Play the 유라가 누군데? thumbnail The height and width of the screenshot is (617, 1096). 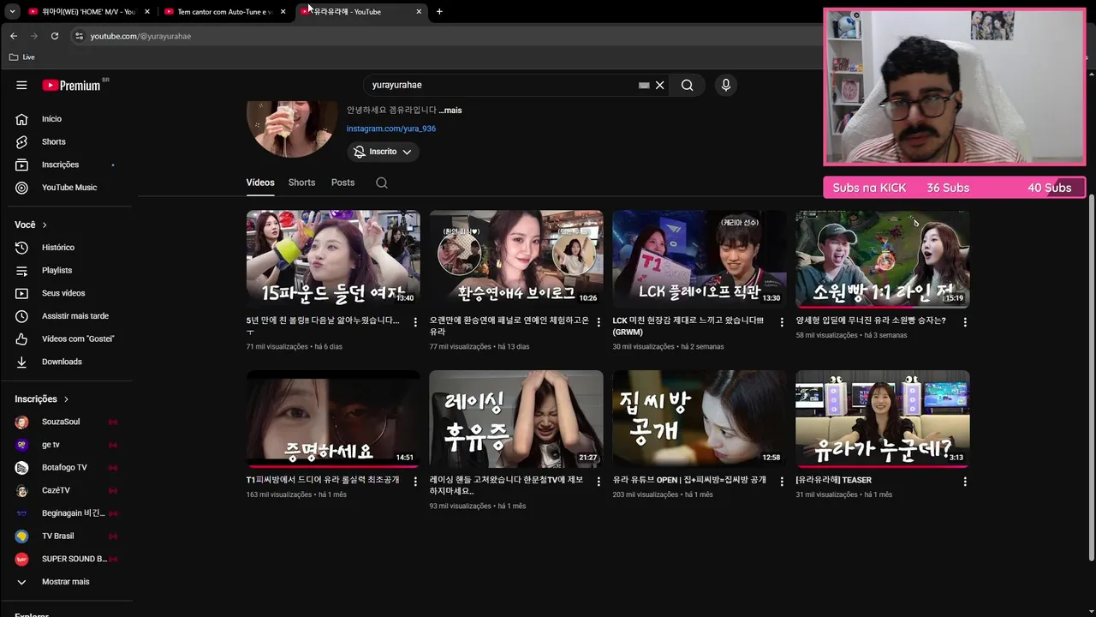tap(883, 419)
